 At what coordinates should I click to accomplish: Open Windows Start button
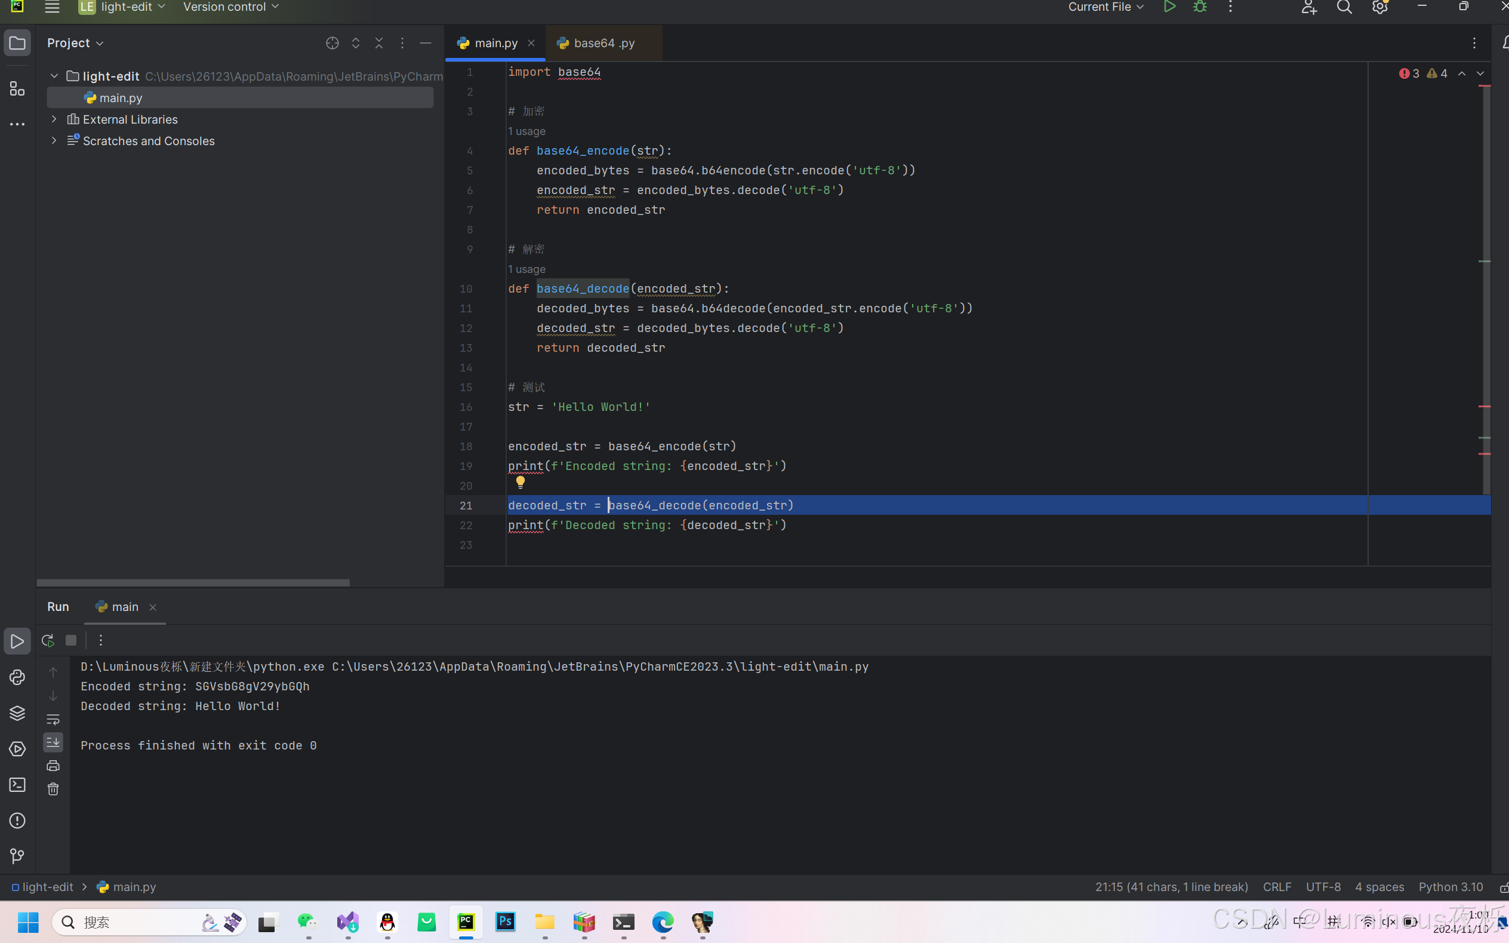pyautogui.click(x=28, y=922)
